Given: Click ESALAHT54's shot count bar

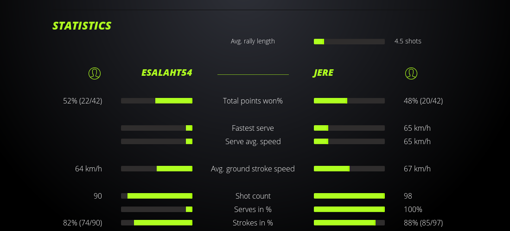Looking at the screenshot, I should point(157,196).
